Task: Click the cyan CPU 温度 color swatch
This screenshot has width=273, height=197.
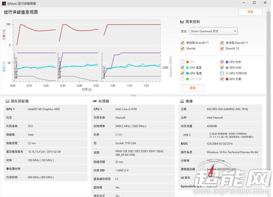Action: [187, 68]
